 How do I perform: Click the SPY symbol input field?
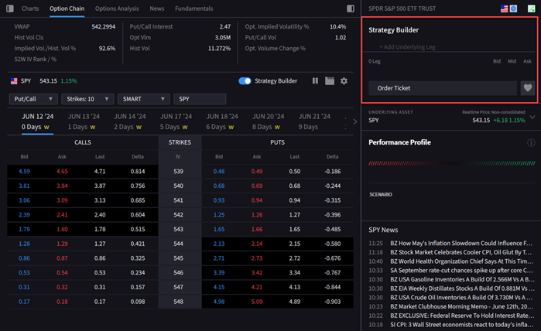tap(200, 99)
